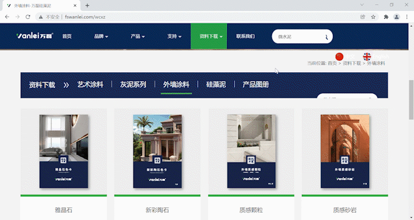414x220 pixels.
Task: Click the 资料下载 section heading
Action: pyautogui.click(x=42, y=84)
